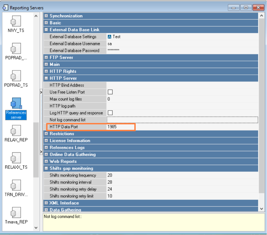
Task: Click the Not log command list field
Action: tap(182, 120)
